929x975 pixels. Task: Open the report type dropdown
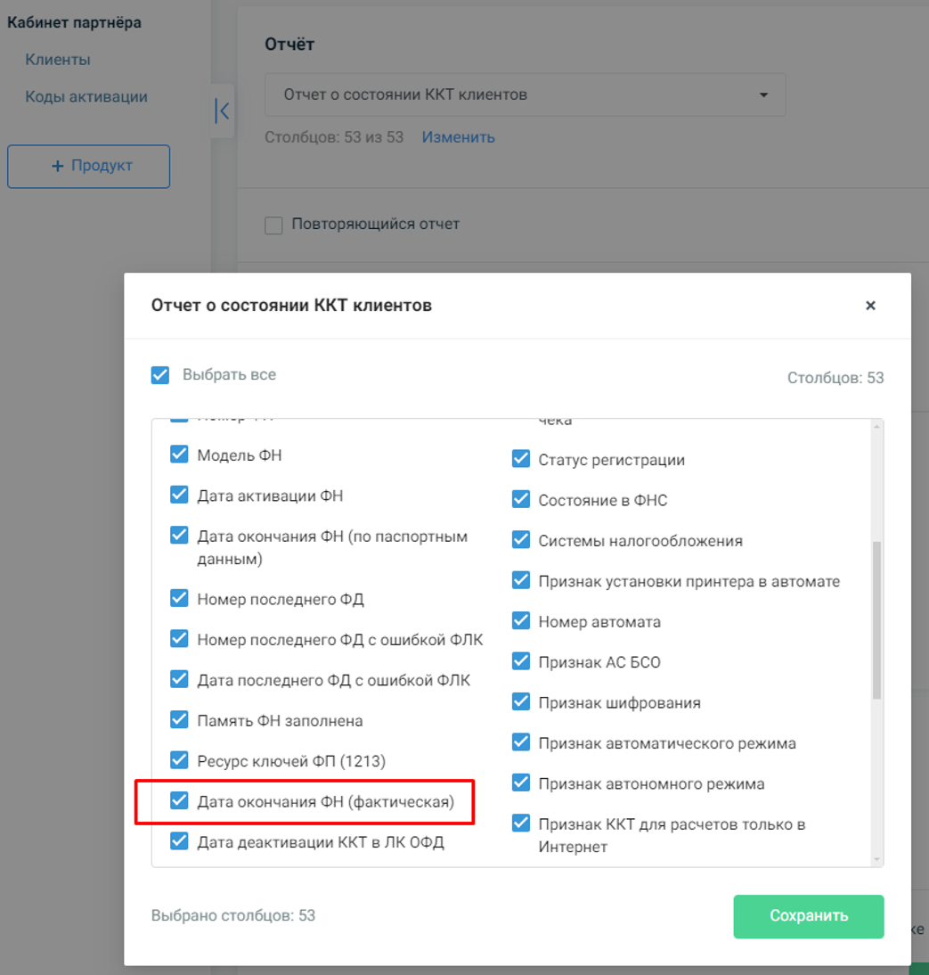click(526, 94)
